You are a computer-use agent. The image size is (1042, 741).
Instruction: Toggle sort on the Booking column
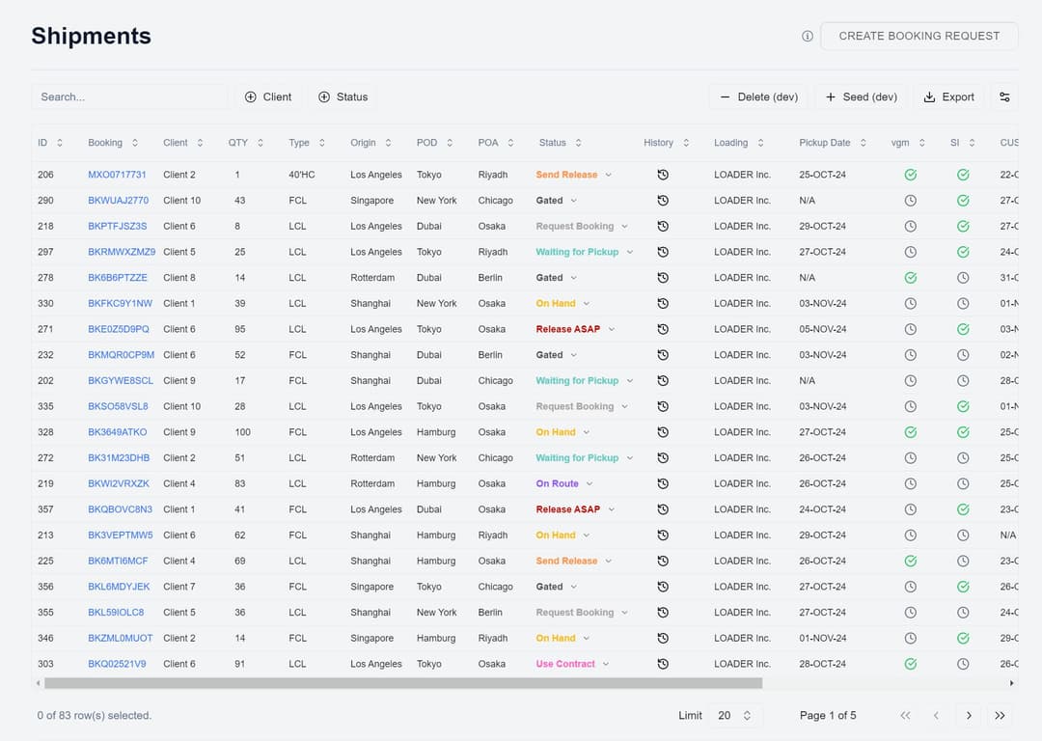[x=138, y=142]
